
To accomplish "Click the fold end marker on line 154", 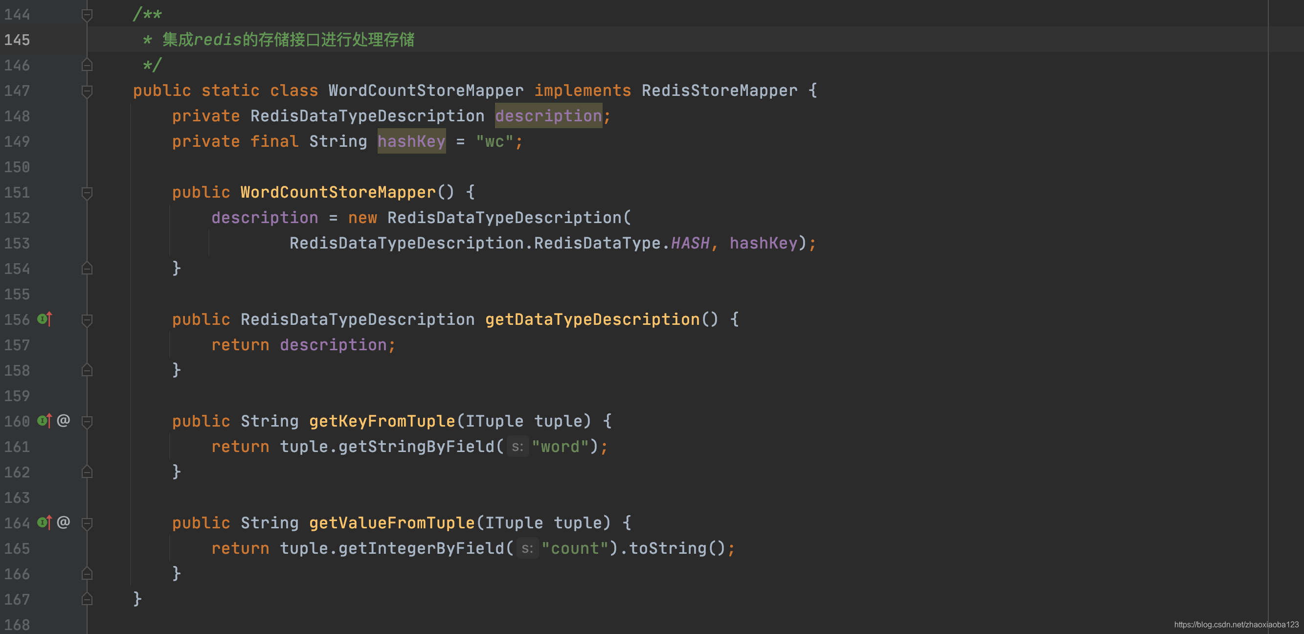I will (87, 269).
